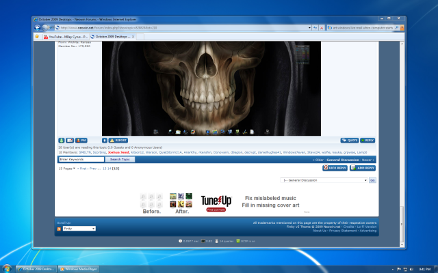Expand the 15 Pages jump dropdown
This screenshot has height=273, width=438.
(67, 169)
